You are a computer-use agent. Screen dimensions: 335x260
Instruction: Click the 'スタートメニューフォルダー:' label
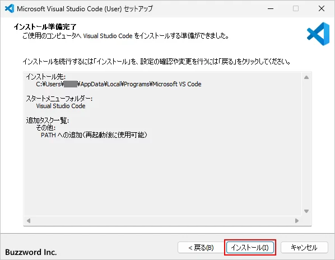(59, 99)
